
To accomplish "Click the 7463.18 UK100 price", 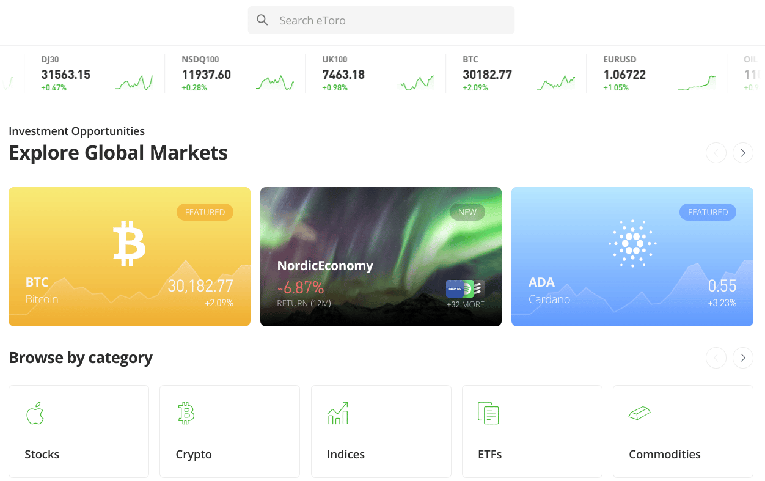I will click(x=343, y=75).
